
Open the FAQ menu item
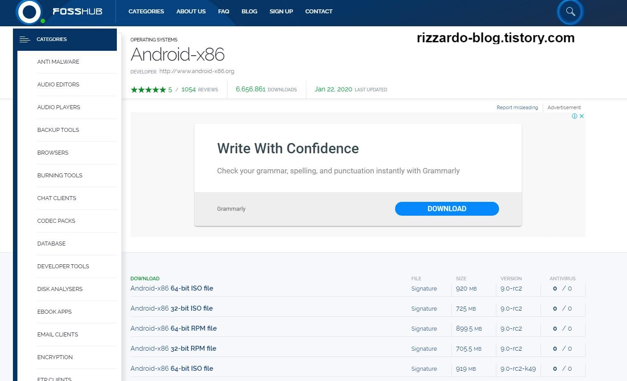223,12
